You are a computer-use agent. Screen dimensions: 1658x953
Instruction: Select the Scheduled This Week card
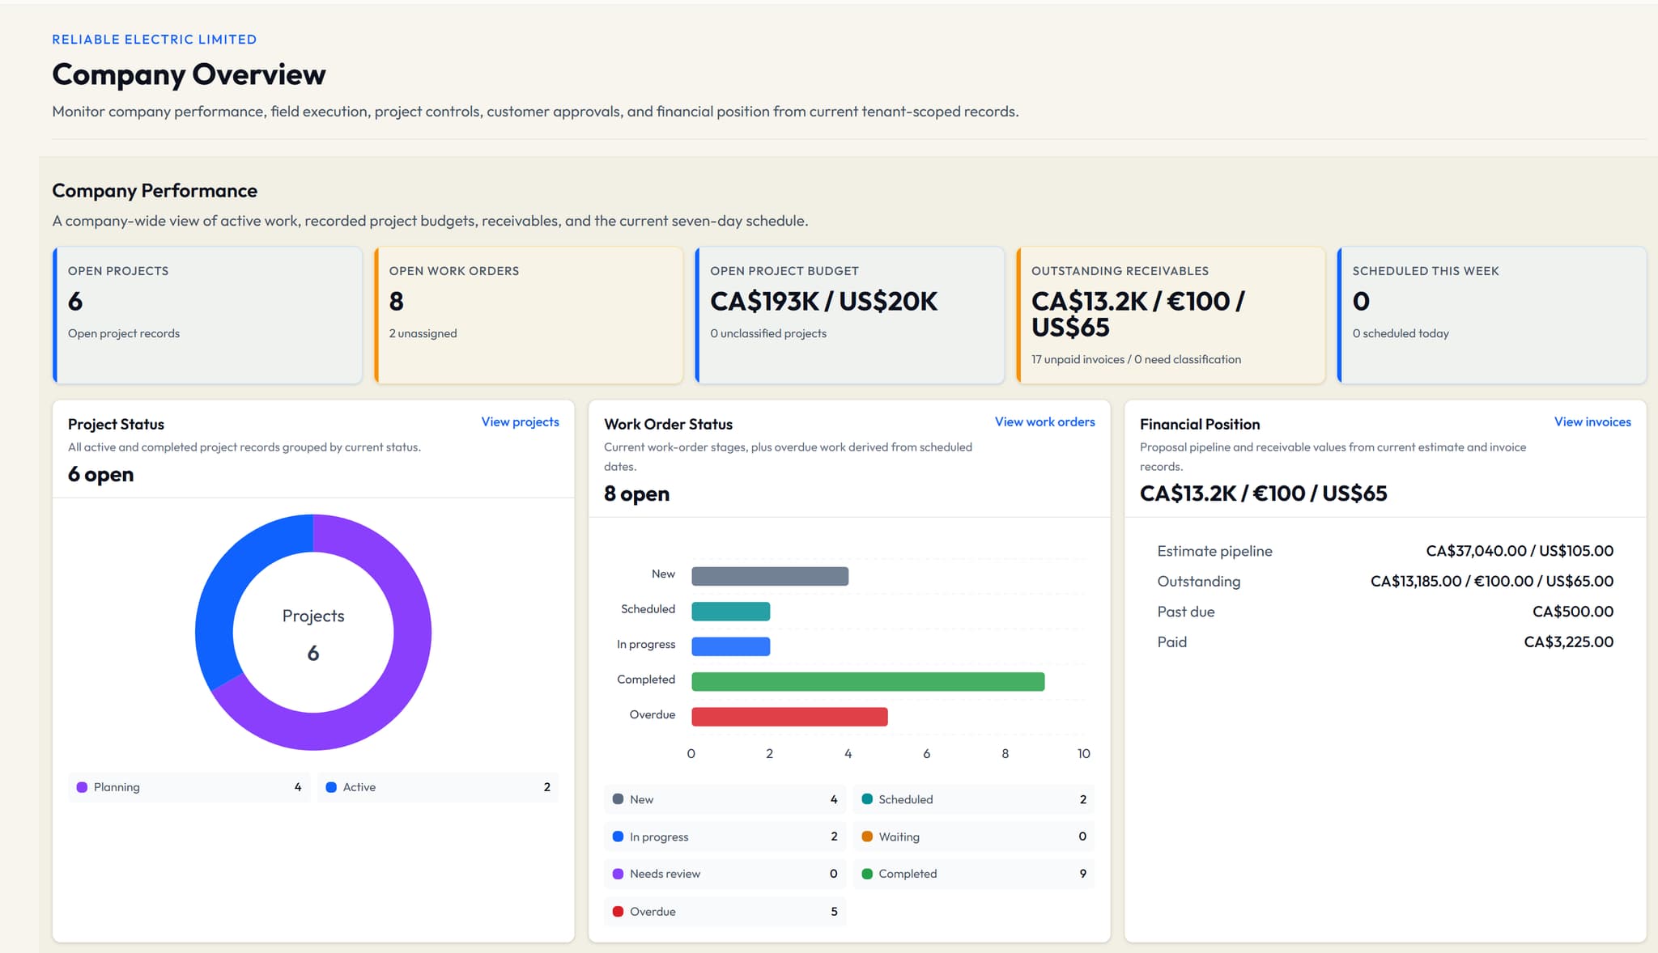(x=1492, y=315)
